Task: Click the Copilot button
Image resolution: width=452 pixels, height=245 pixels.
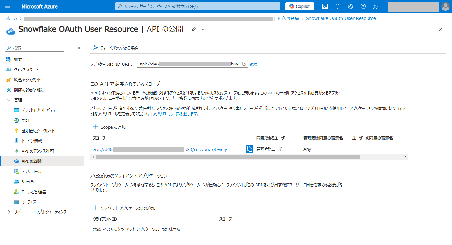Action: tap(300, 6)
